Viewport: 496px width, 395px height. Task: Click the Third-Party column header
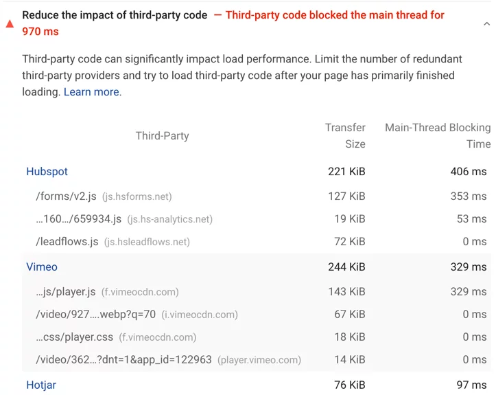pyautogui.click(x=162, y=136)
